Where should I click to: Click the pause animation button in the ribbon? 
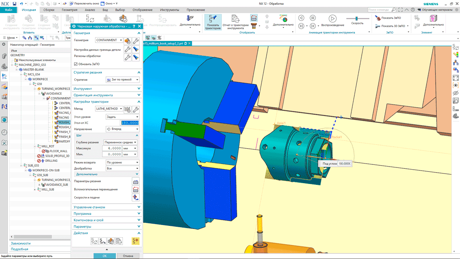point(313,18)
